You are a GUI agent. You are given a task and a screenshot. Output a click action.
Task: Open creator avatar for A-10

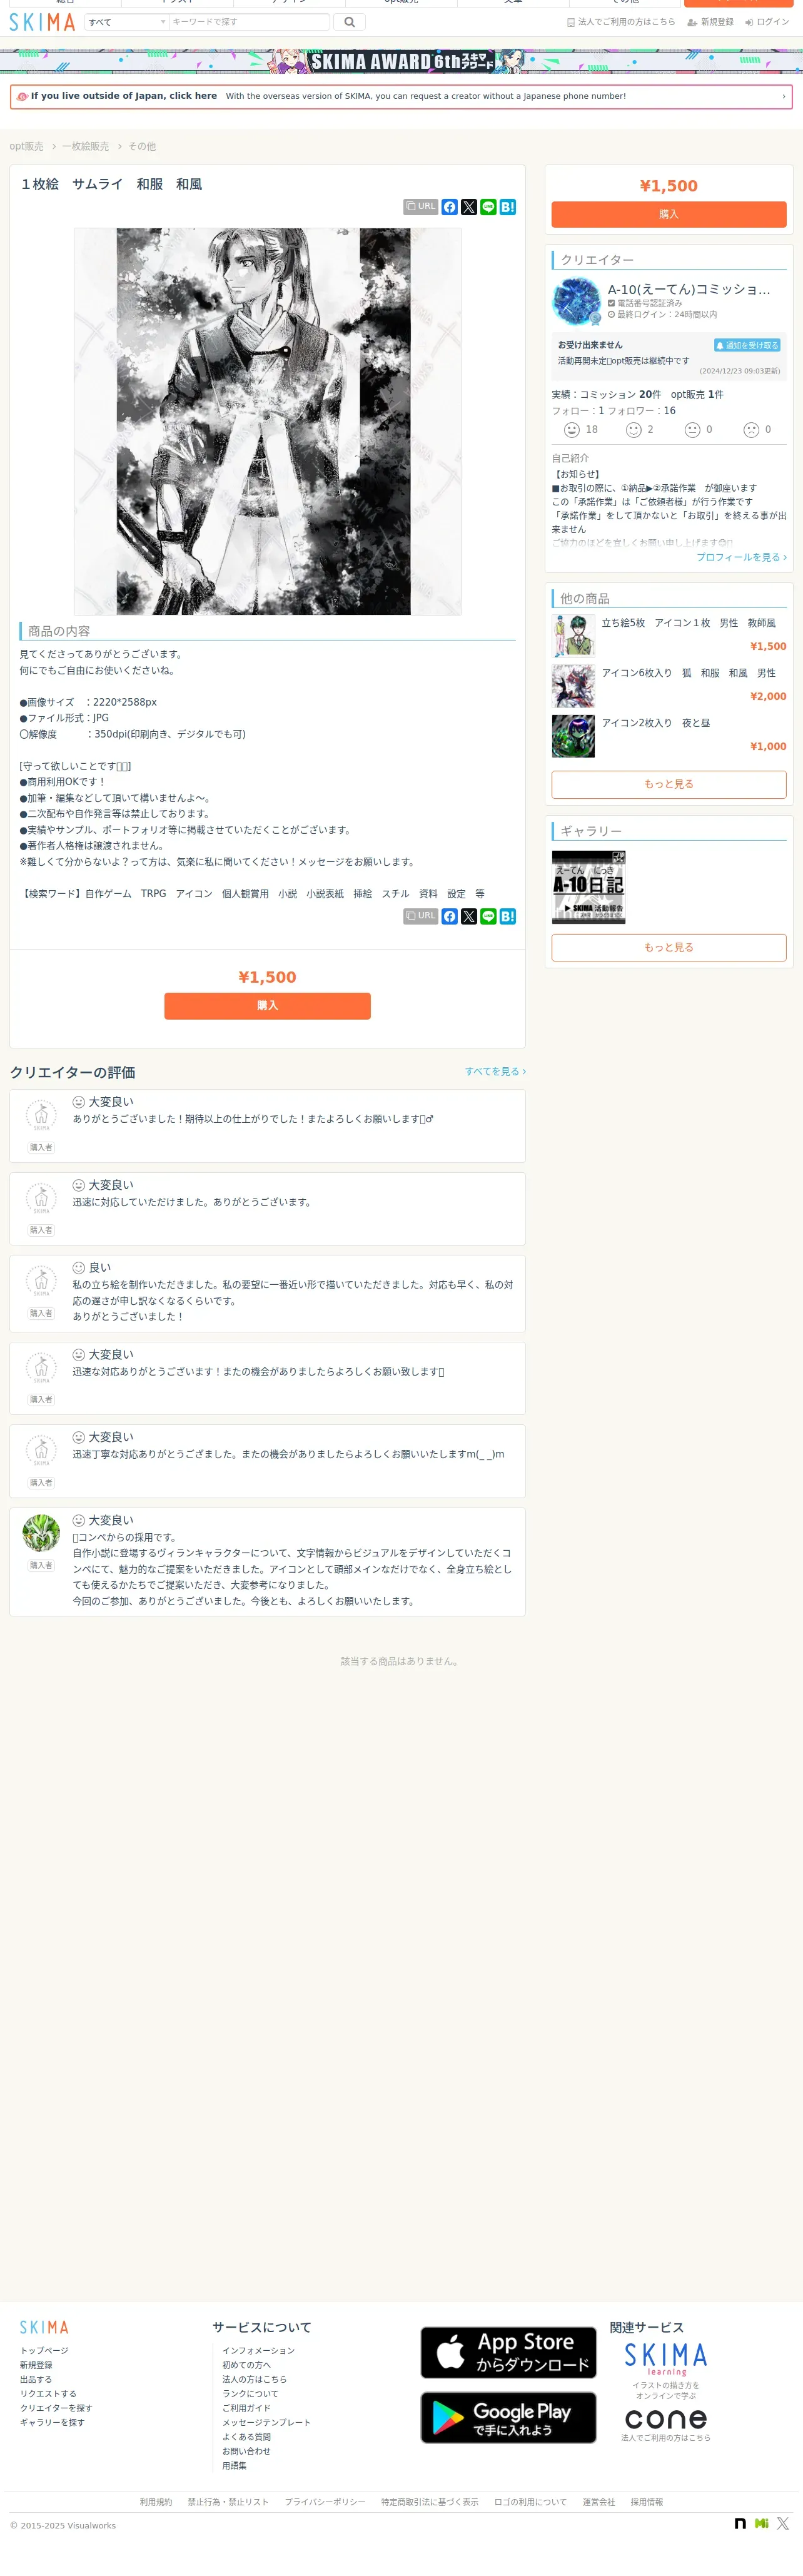pyautogui.click(x=576, y=302)
